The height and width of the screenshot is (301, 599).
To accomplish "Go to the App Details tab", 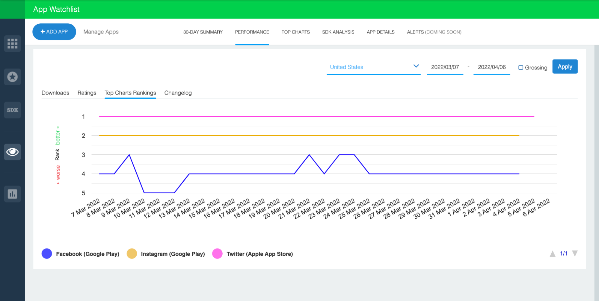I will coord(381,32).
